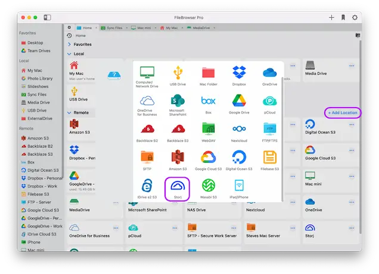Close the Home tab
Image resolution: width=379 pixels, height=274 pixels.
click(x=96, y=28)
